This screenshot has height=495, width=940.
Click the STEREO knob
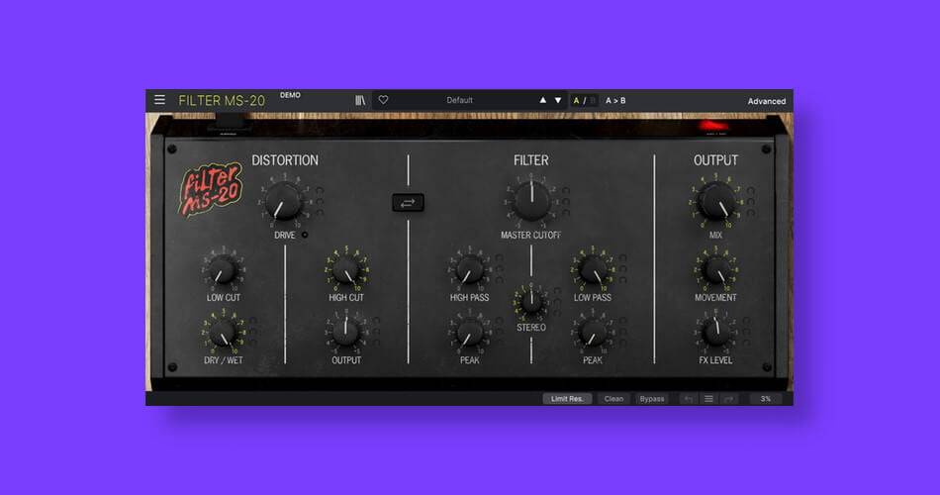[x=531, y=302]
